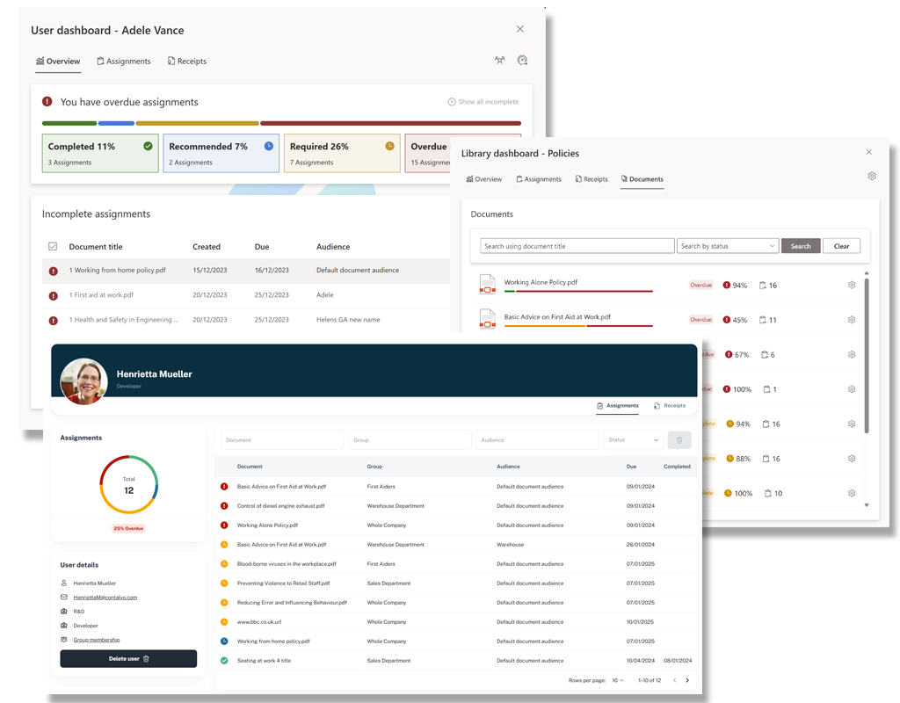Open gear settings for Basic Advice on First Aid
Screen dimensions: 900x703
tap(852, 320)
